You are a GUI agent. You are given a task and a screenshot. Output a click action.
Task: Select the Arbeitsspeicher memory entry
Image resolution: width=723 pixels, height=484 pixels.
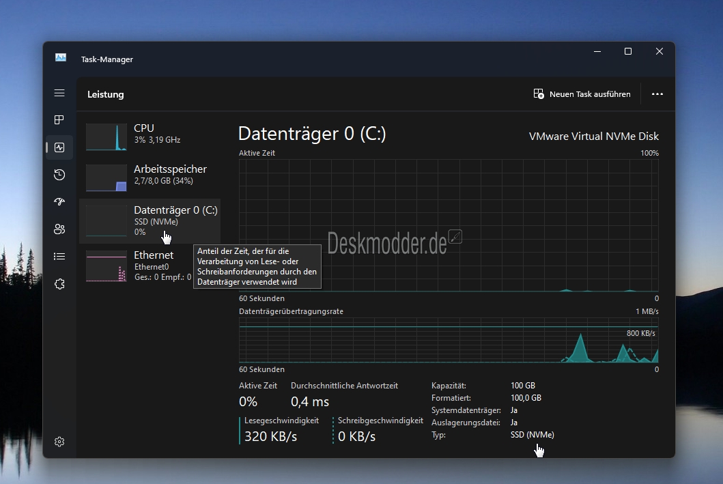pos(150,177)
